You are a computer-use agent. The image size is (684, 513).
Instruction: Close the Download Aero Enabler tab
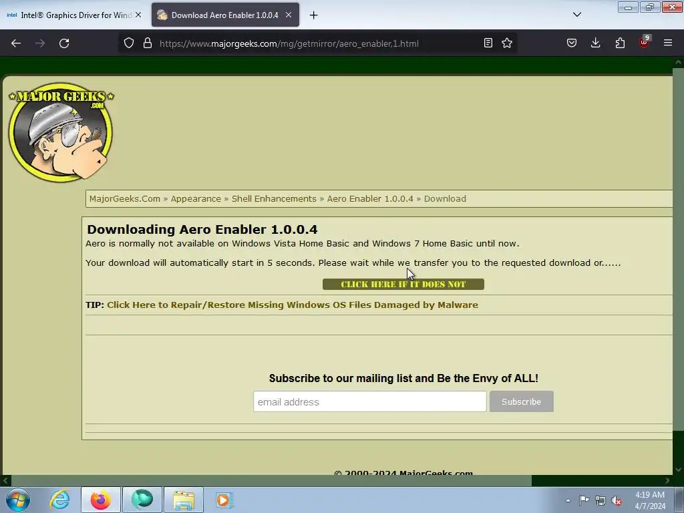coord(289,15)
